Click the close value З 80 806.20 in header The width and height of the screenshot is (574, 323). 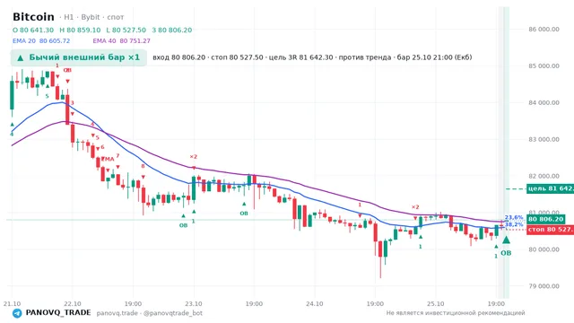pos(171,30)
